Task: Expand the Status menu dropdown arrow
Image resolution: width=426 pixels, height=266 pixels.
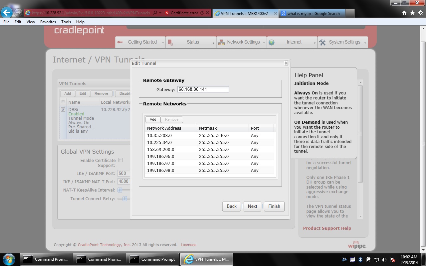Action: 213,43
